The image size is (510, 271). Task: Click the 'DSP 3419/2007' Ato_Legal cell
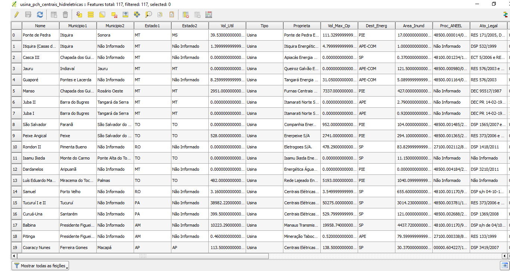pyautogui.click(x=488, y=248)
